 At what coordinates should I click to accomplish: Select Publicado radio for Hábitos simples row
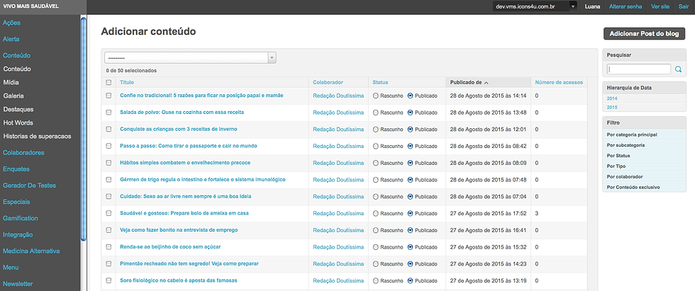click(410, 163)
